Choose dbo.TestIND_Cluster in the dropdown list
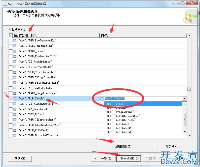This screenshot has width=200, height=167. pyautogui.click(x=143, y=116)
